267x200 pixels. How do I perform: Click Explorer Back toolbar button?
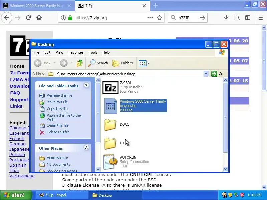[x=42, y=63]
